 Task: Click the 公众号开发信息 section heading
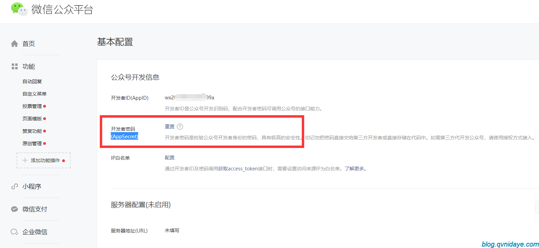[x=135, y=77]
